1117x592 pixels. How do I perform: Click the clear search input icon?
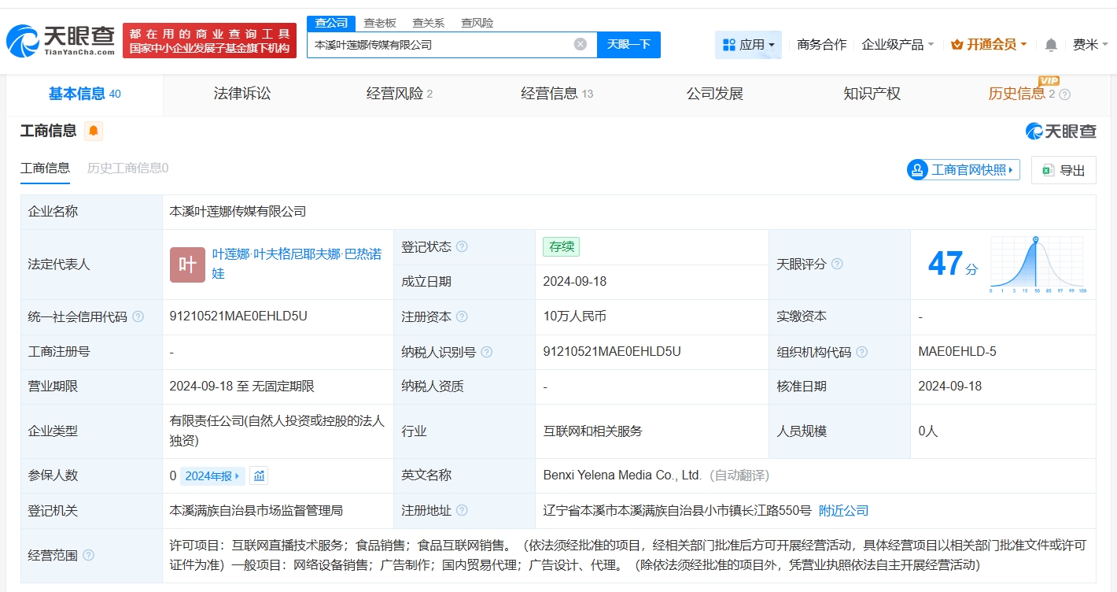click(x=581, y=44)
